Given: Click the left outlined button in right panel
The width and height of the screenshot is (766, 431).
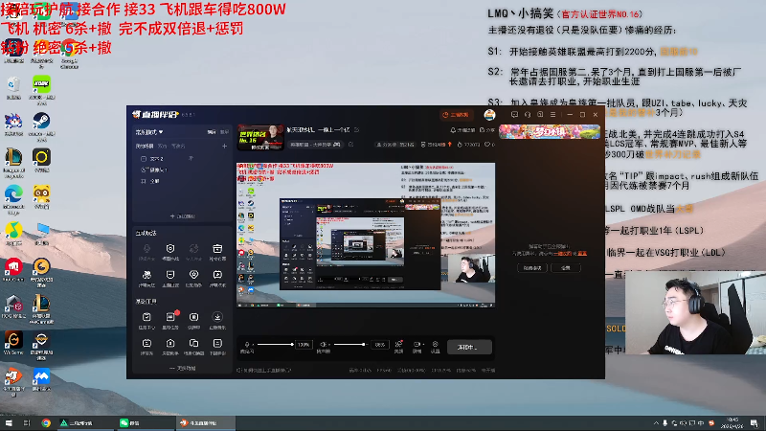Looking at the screenshot, I should tap(532, 268).
